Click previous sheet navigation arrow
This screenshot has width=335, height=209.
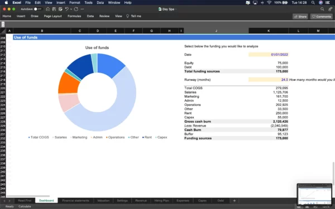[x=4, y=201]
